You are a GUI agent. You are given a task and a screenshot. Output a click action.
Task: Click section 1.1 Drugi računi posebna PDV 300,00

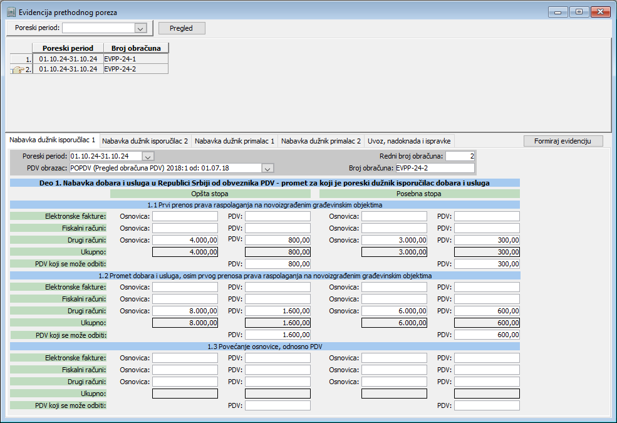coord(487,240)
